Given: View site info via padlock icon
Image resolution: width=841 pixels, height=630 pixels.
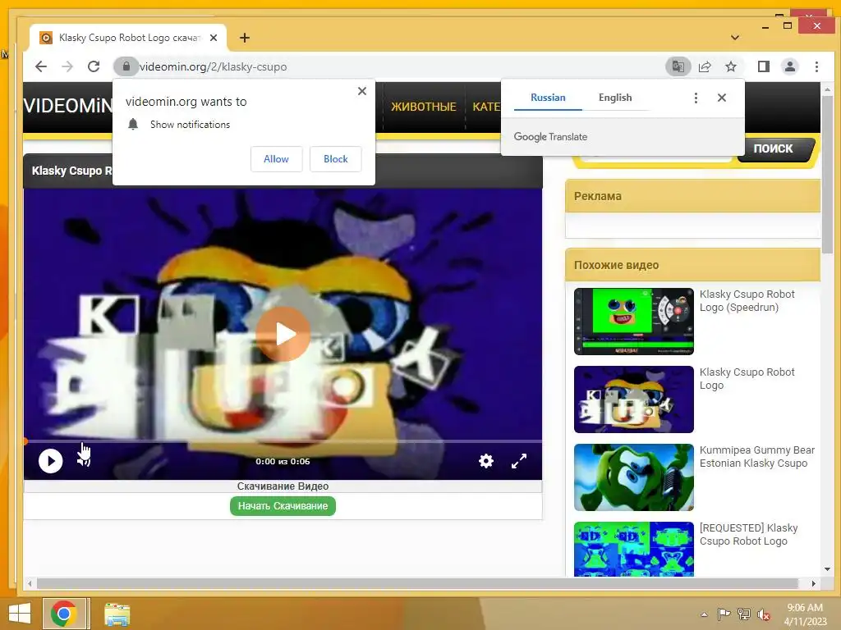Looking at the screenshot, I should (x=126, y=66).
